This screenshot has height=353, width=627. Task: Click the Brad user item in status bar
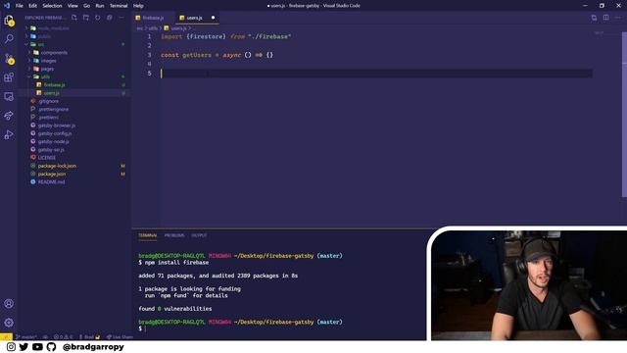[x=89, y=337]
